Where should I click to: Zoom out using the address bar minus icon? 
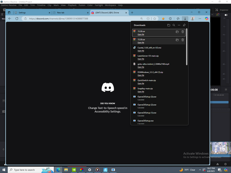coord(148,18)
